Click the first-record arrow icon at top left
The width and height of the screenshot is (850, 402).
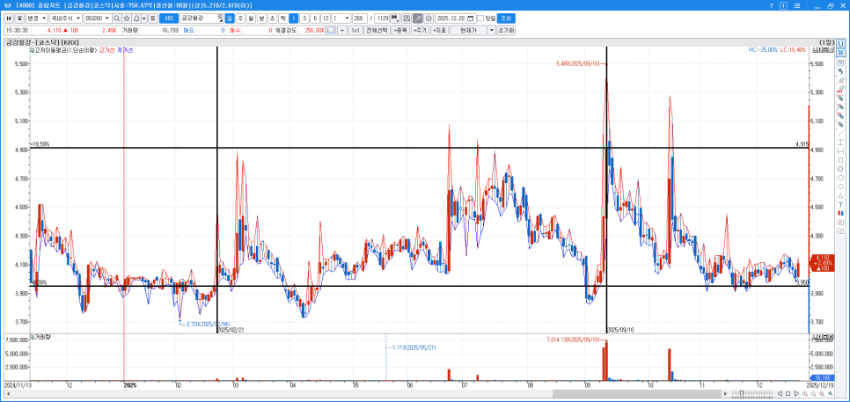8,18
